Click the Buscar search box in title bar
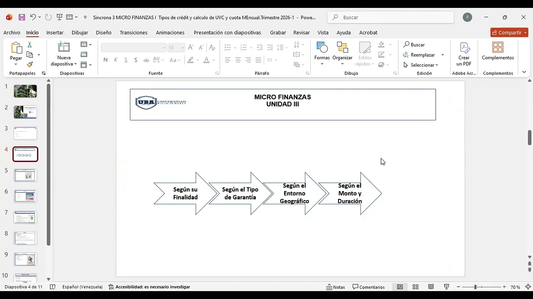 [x=391, y=17]
